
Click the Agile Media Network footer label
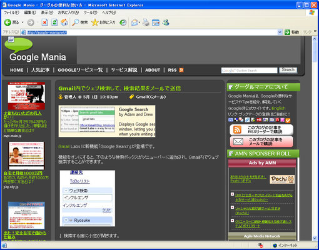point(262,236)
